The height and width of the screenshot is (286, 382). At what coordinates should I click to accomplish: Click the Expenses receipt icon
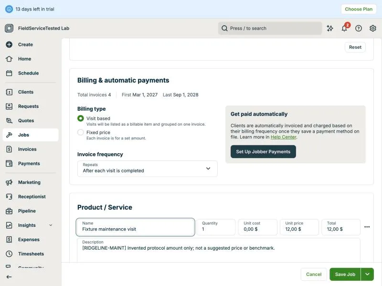pyautogui.click(x=9, y=240)
